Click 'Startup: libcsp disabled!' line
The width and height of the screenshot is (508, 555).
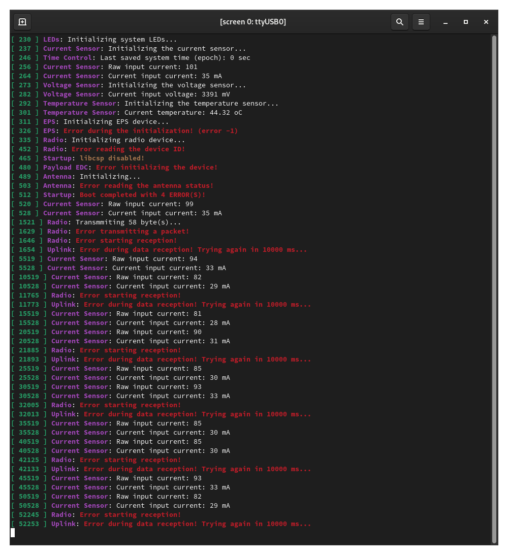pos(78,158)
